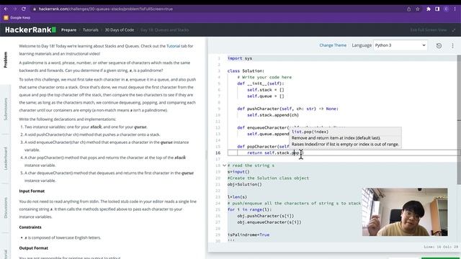Switch to the Submissions side tab
Image resolution: width=461 pixels, height=259 pixels.
point(5,109)
